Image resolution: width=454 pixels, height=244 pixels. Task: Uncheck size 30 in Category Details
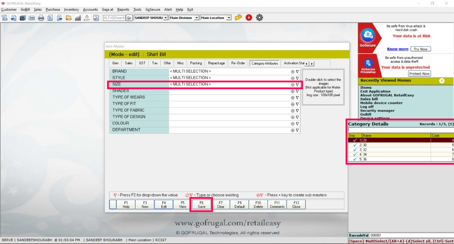pyautogui.click(x=355, y=145)
